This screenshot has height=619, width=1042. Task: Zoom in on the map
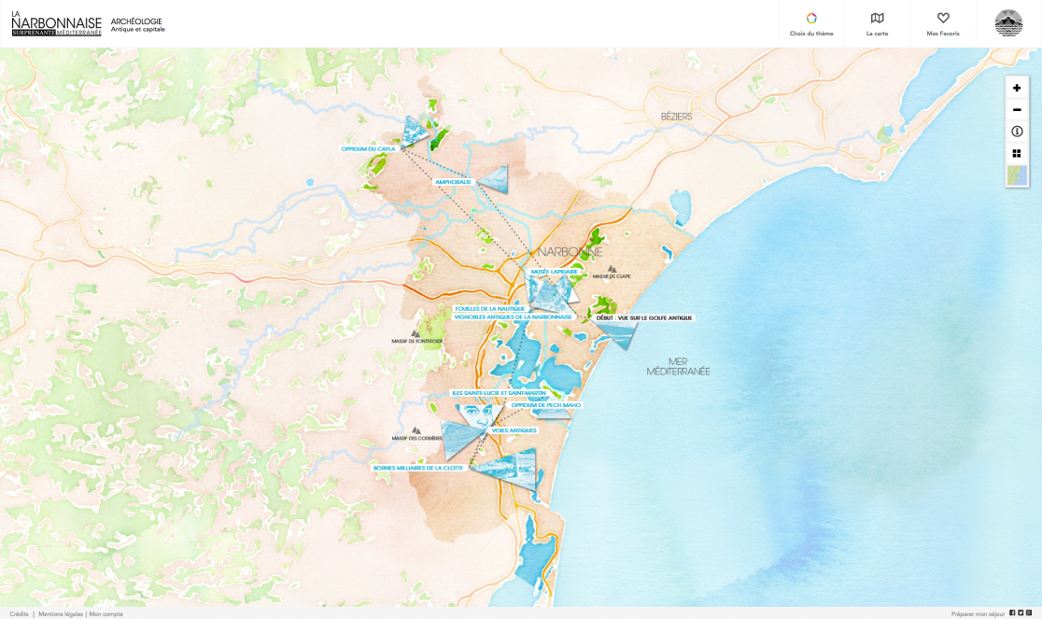coord(1017,88)
